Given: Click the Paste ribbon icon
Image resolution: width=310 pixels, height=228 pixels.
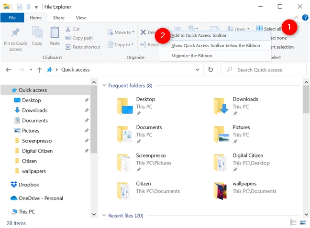Looking at the screenshot, I should [x=55, y=36].
